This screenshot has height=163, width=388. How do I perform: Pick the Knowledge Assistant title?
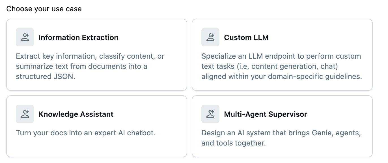tap(76, 114)
